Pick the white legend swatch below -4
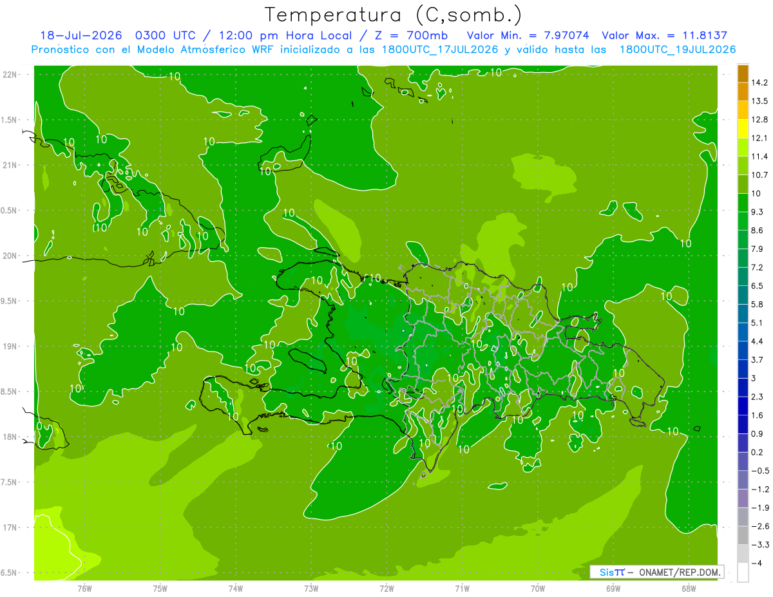This screenshot has height=597, width=773. [743, 572]
